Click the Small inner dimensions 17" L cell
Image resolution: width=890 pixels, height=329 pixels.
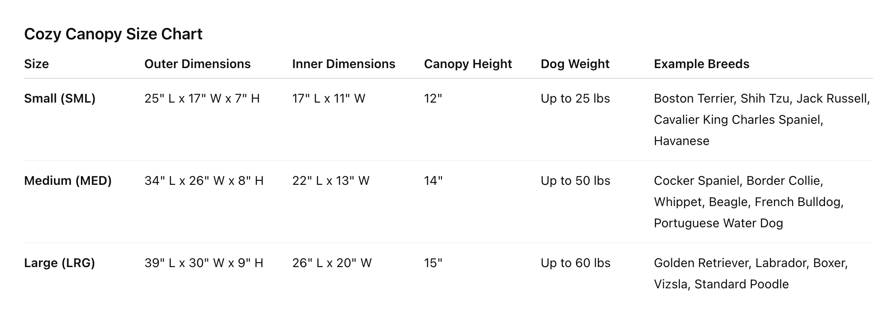329,99
